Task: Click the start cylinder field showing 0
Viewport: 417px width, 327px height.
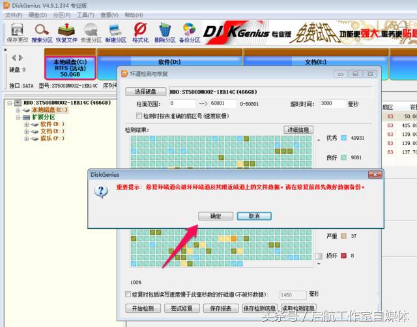Action: 182,103
